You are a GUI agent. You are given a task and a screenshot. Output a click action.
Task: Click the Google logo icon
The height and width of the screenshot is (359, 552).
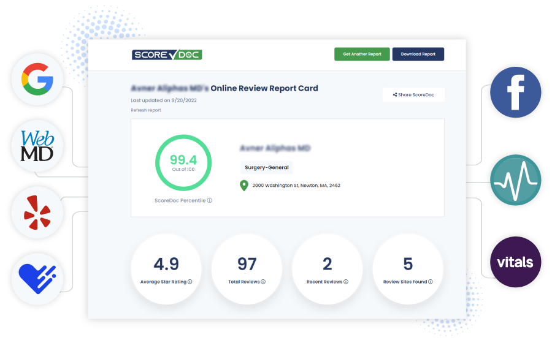point(37,79)
